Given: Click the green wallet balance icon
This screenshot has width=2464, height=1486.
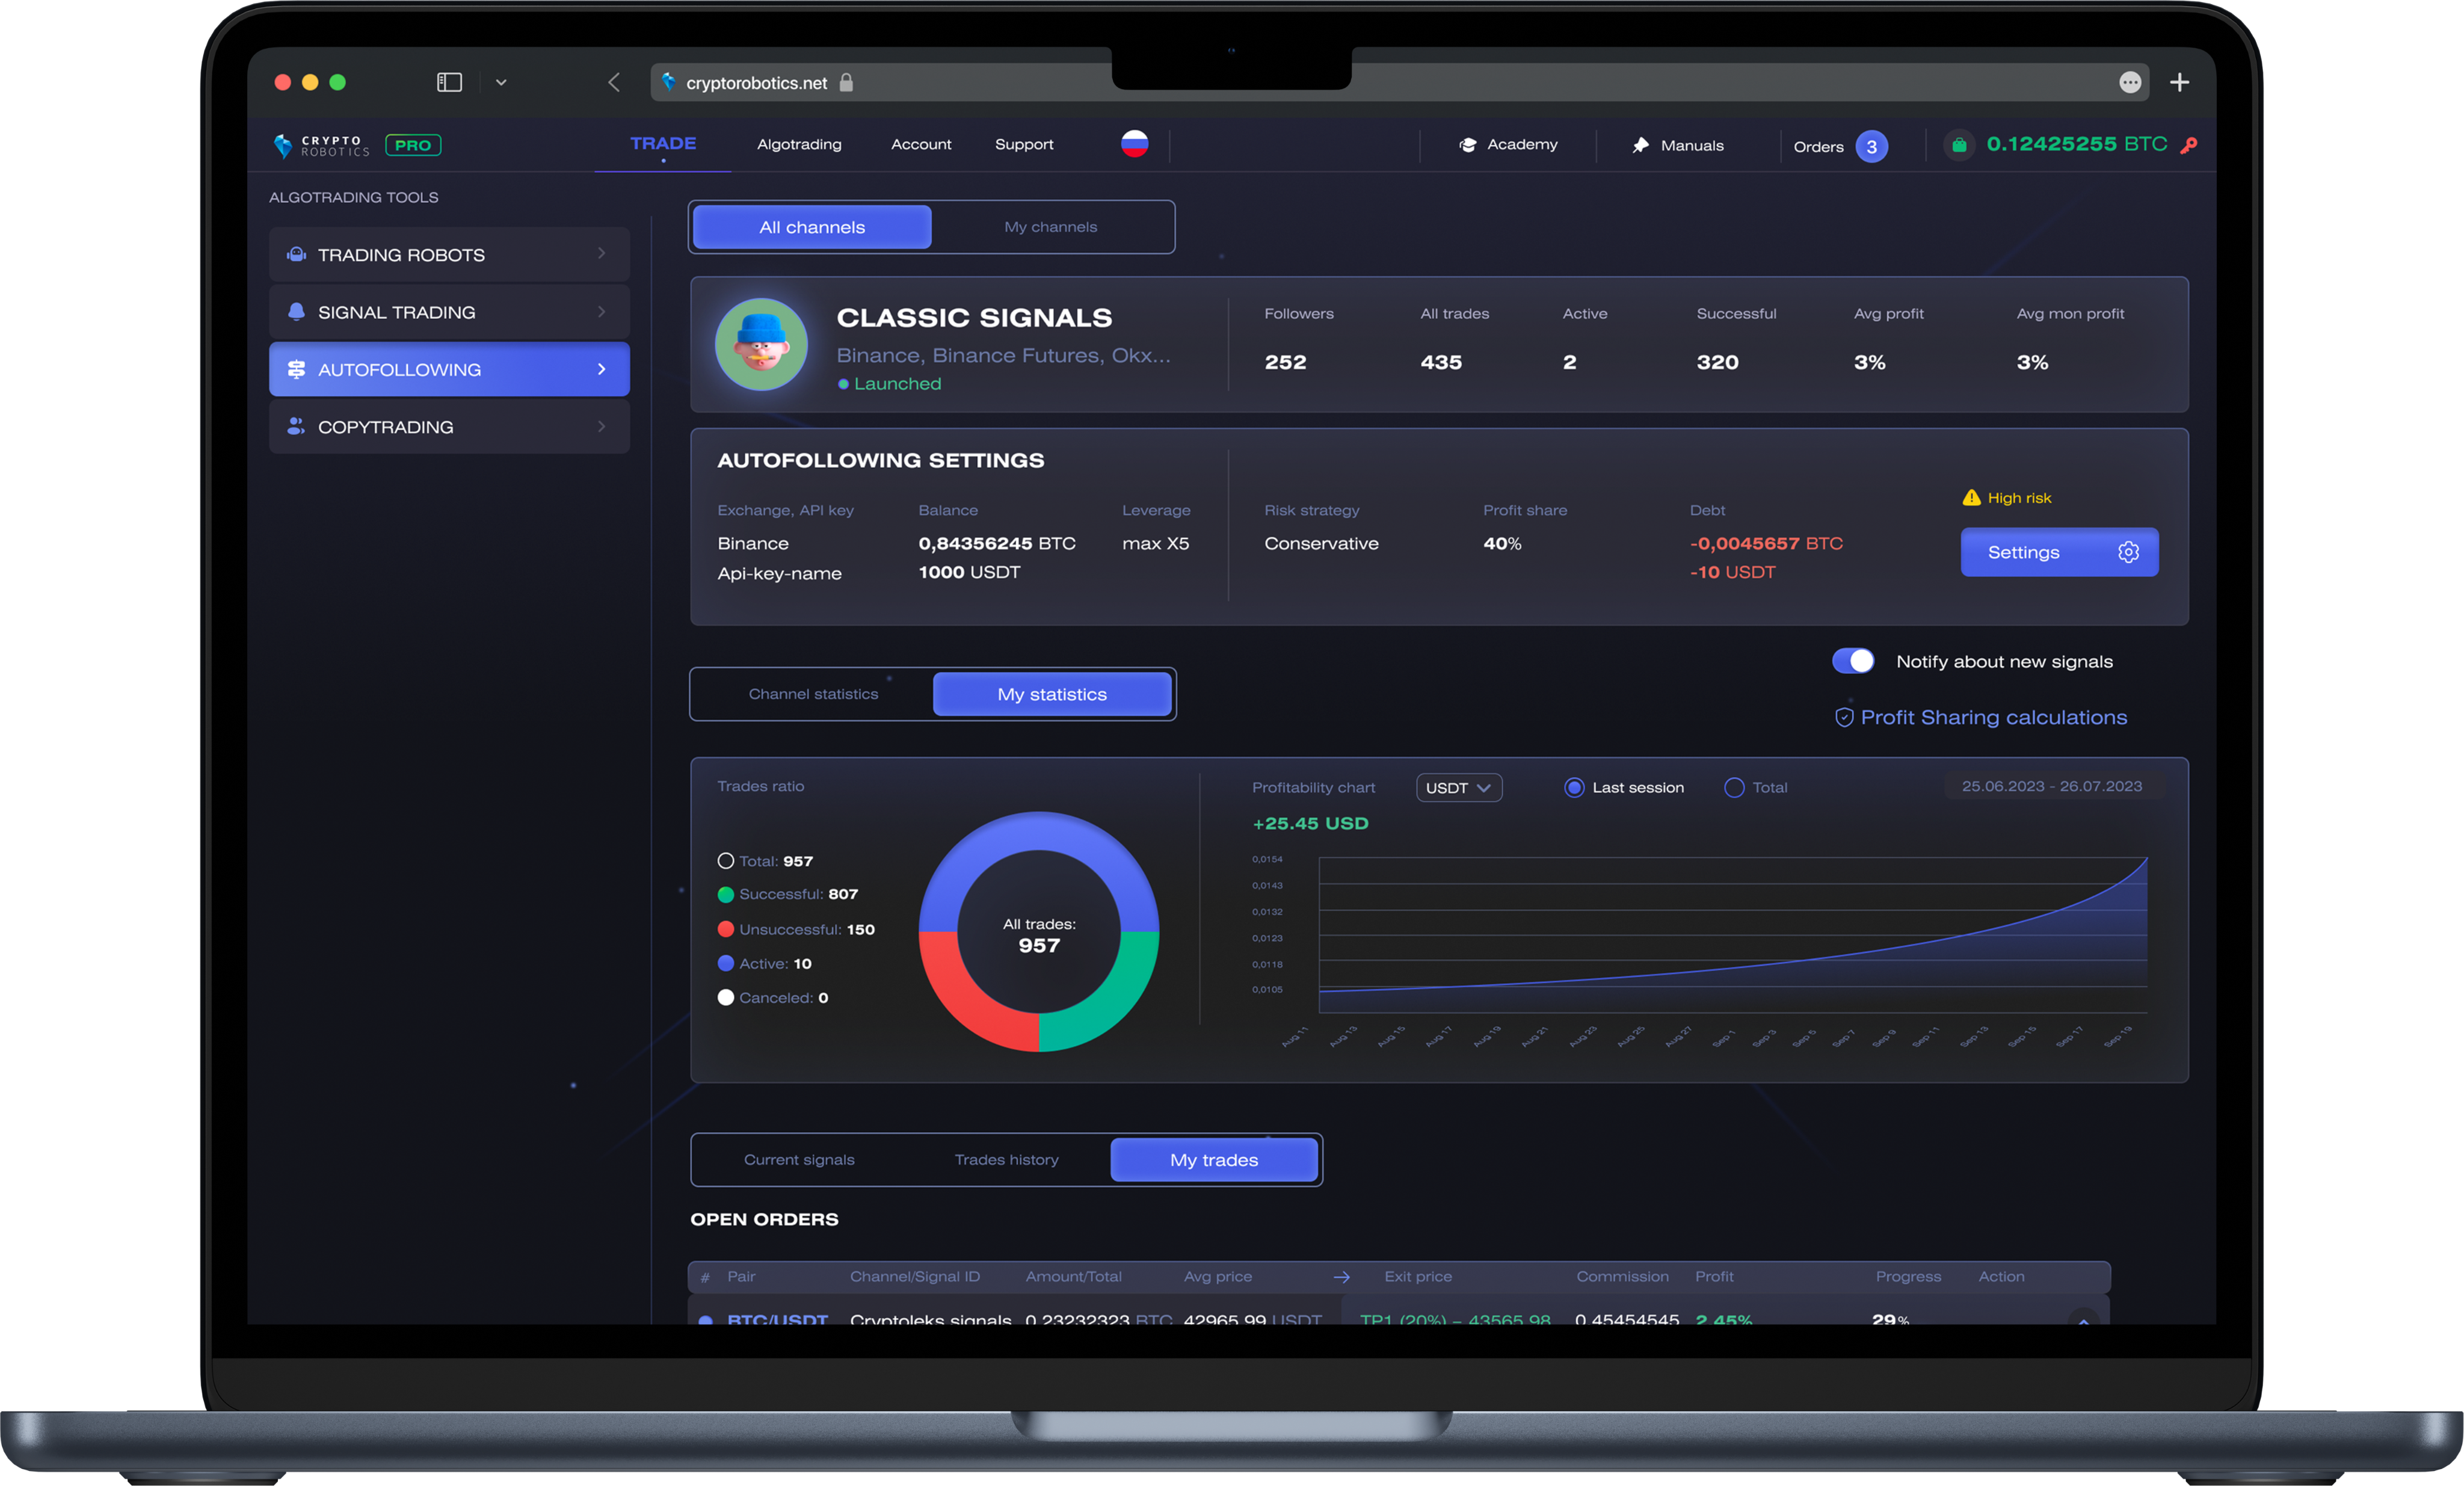Looking at the screenshot, I should (x=1959, y=145).
